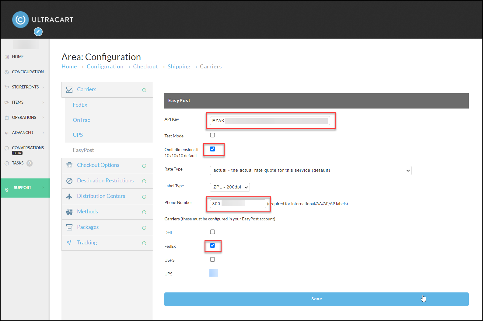Click into the API Key field

pos(270,121)
